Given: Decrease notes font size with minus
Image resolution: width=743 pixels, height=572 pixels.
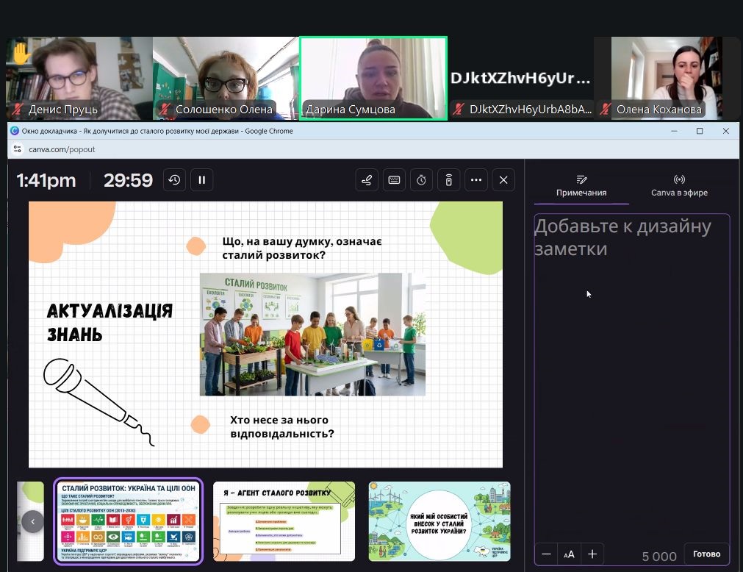Looking at the screenshot, I should 546,554.
